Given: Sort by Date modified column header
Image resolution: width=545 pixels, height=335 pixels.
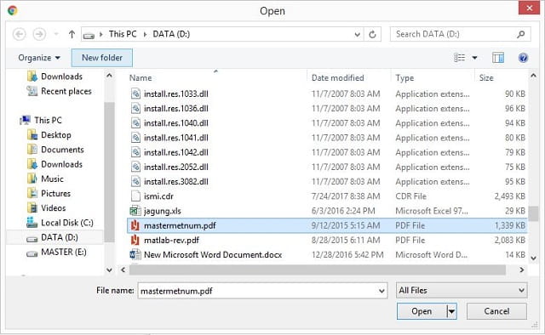Looking at the screenshot, I should (x=337, y=77).
